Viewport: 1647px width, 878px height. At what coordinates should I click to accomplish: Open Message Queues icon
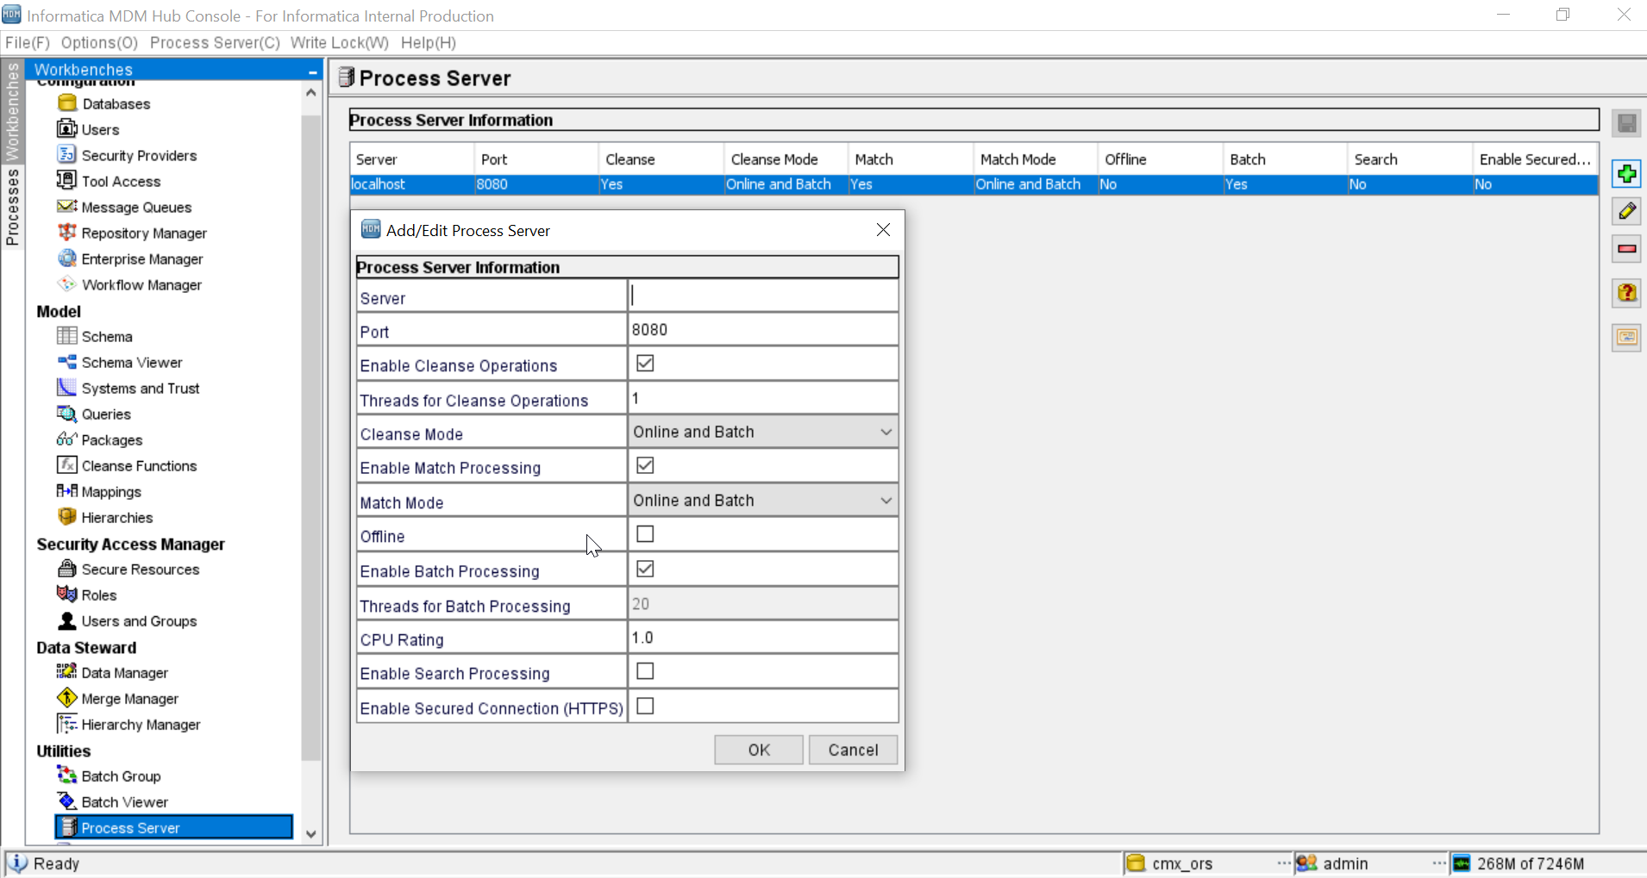pyautogui.click(x=67, y=207)
